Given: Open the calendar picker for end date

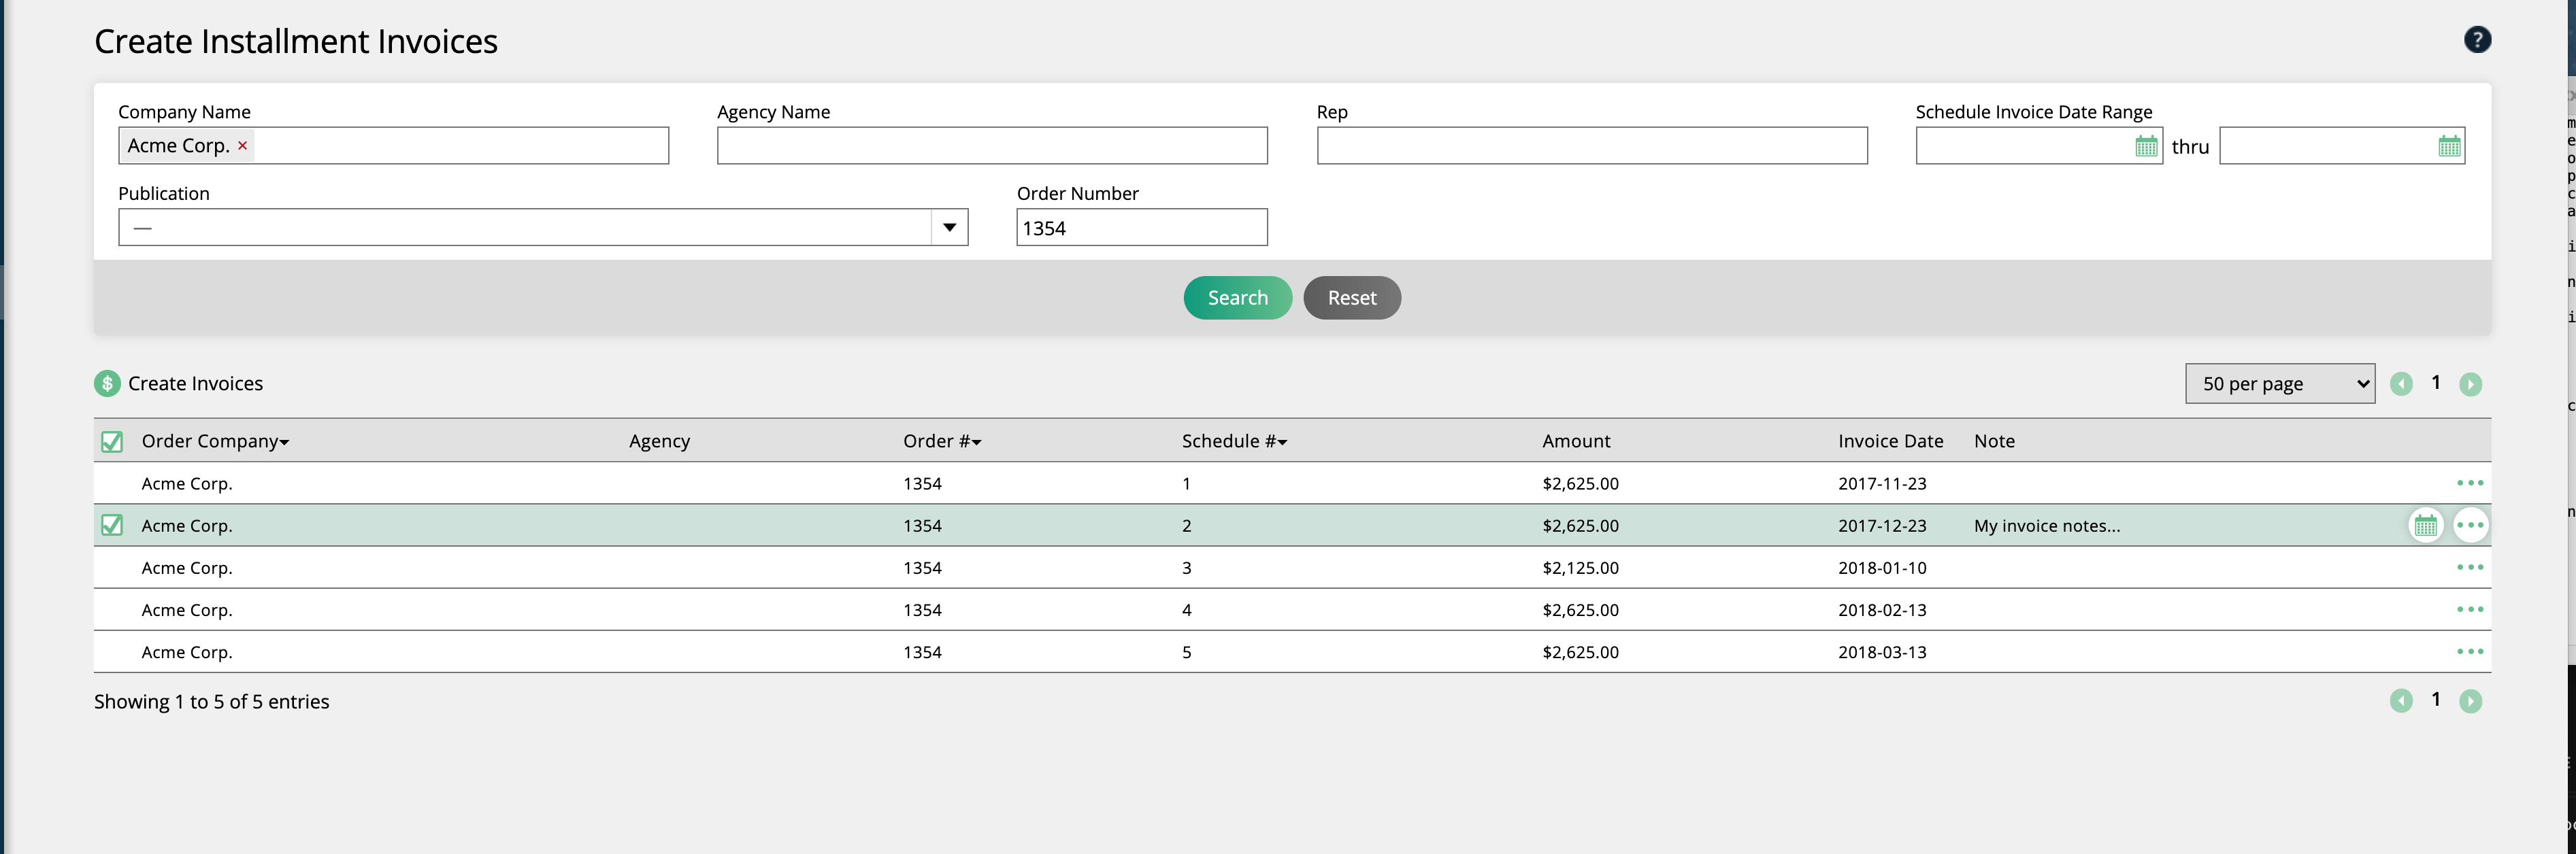Looking at the screenshot, I should pyautogui.click(x=2449, y=145).
